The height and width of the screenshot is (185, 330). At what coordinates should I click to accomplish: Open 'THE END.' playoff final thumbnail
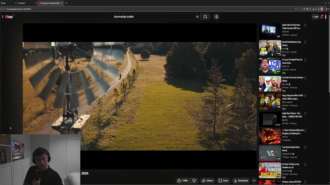pyautogui.click(x=270, y=66)
